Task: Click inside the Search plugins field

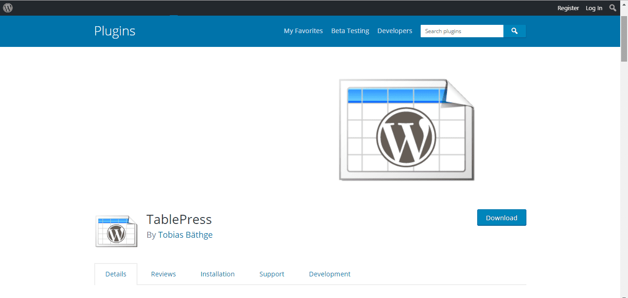Action: pos(462,31)
